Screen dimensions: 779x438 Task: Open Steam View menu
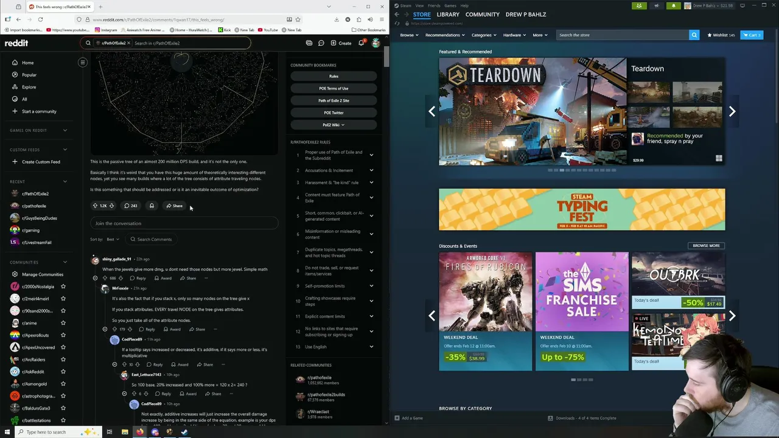coord(419,5)
